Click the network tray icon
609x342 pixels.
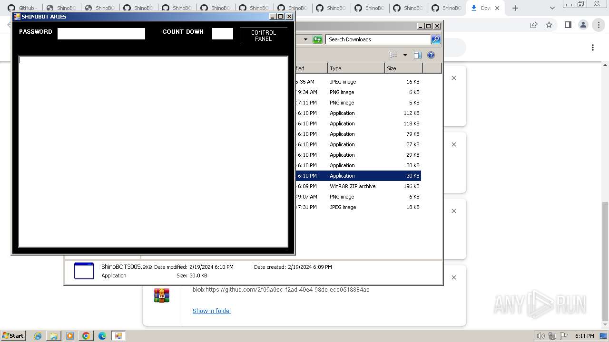(552, 336)
